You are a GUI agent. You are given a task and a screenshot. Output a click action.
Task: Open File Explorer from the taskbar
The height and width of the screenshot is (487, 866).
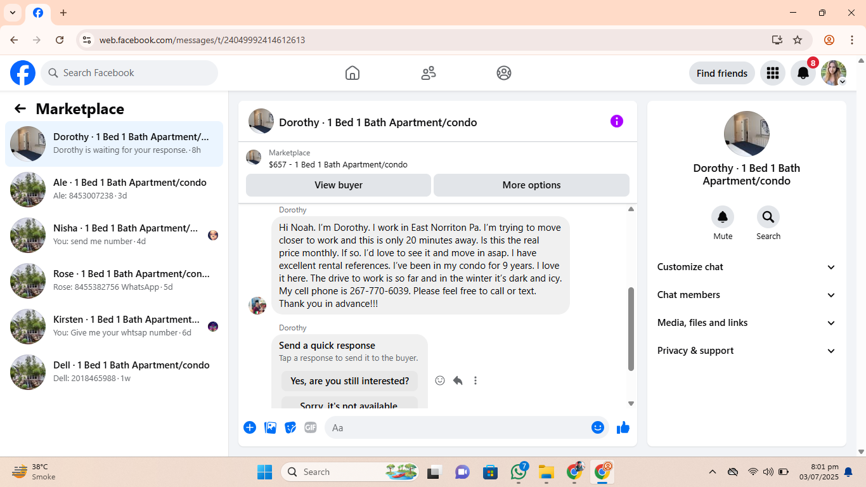546,472
